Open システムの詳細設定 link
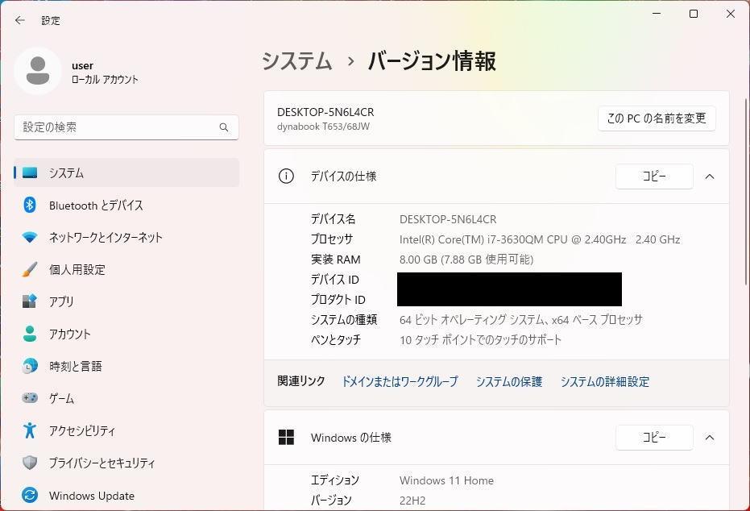Image resolution: width=750 pixels, height=511 pixels. tap(604, 381)
